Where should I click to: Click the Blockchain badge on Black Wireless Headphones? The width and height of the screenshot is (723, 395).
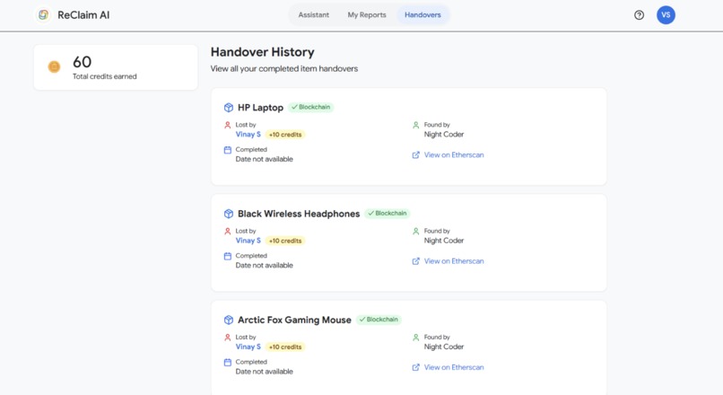click(388, 213)
